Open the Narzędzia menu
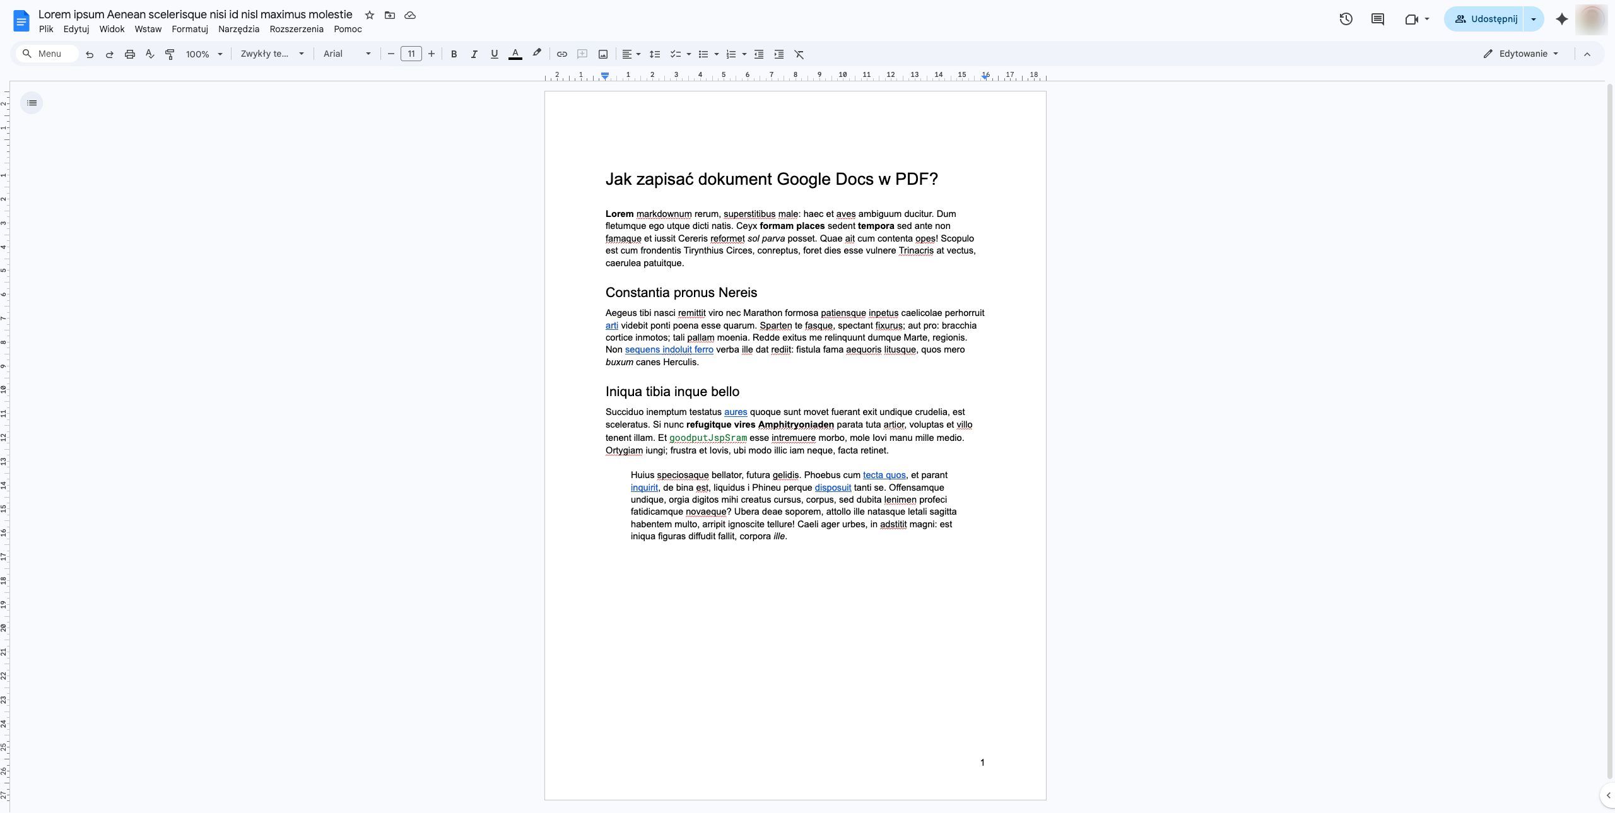This screenshot has width=1615, height=813. pyautogui.click(x=239, y=29)
